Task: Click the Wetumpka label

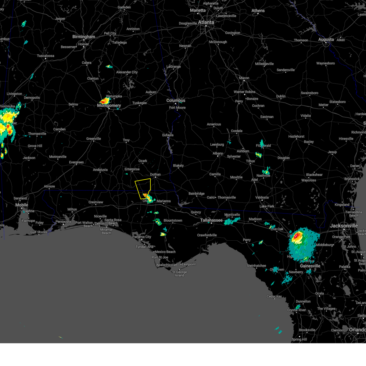Action: 114,96
